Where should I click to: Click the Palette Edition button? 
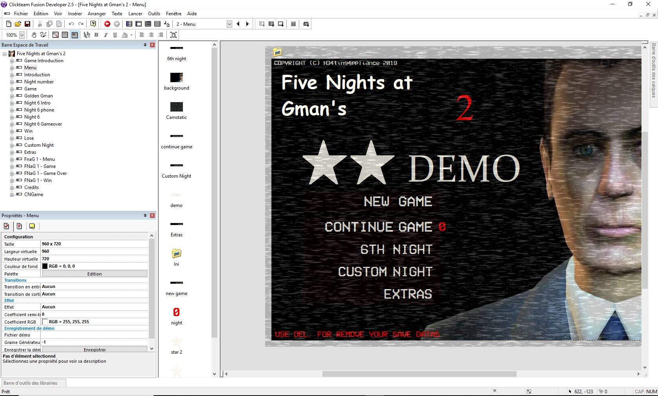(94, 274)
